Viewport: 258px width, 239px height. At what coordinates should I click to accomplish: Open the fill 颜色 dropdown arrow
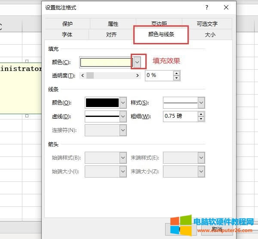(x=137, y=62)
